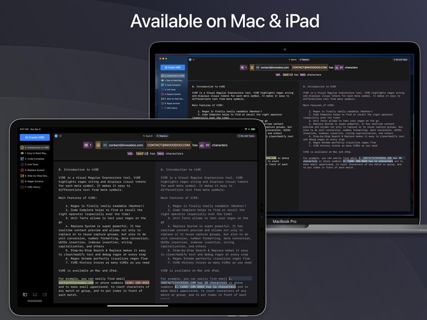Click highlighted contact@invoodoo.com in iPad left text
This screenshot has height=320, width=427.
pyautogui.click(x=76, y=283)
